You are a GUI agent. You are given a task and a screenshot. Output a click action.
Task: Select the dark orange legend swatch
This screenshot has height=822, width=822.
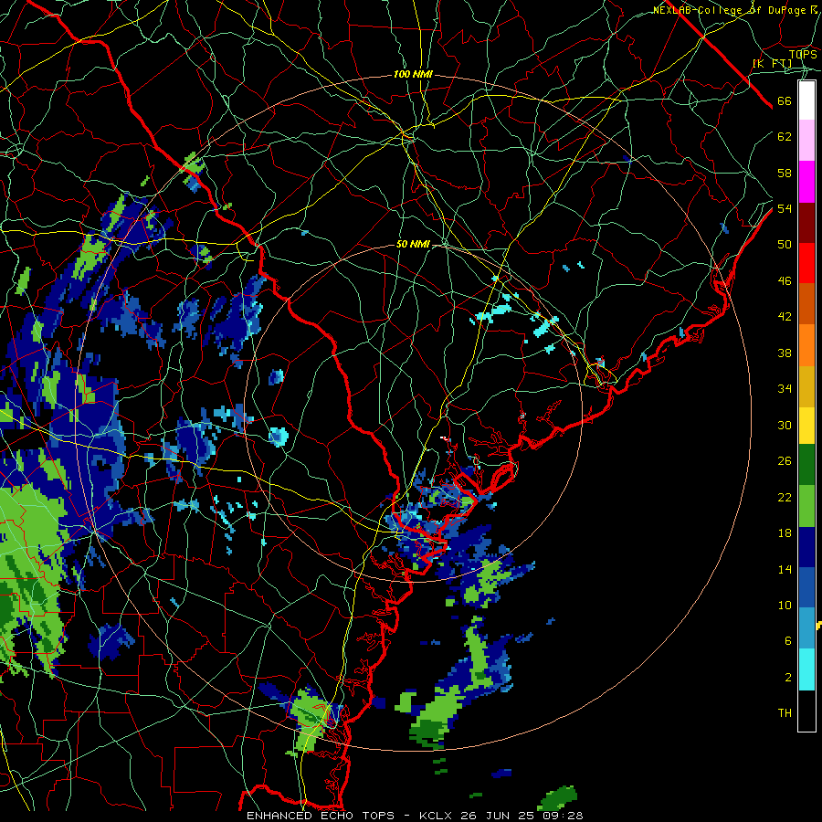click(806, 303)
